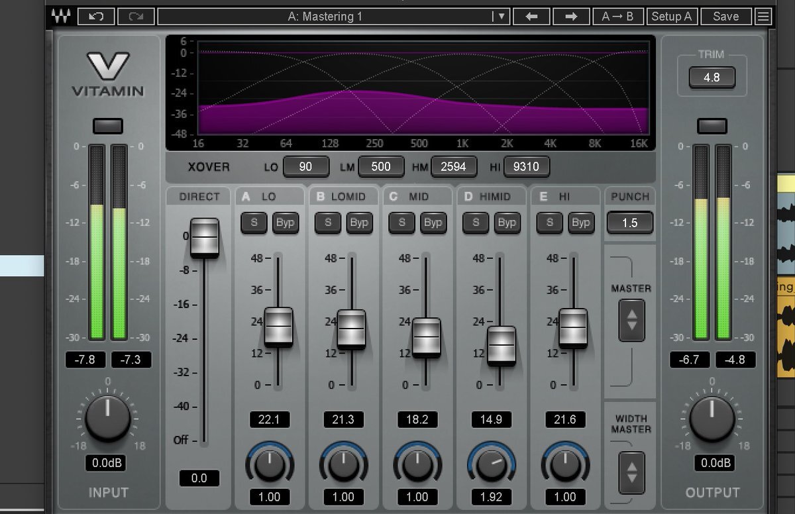Click the frequency spectrum graph display

[x=410, y=92]
